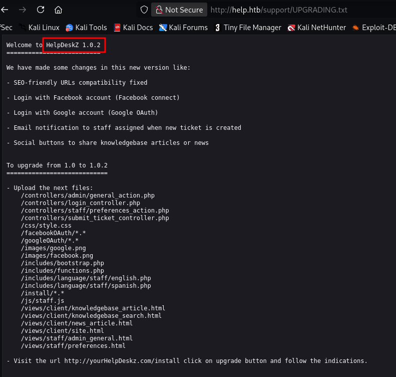This screenshot has height=377, width=396.
Task: Click the 'http://yourHelpDeskz.com/install' URL text
Action: tap(122, 361)
